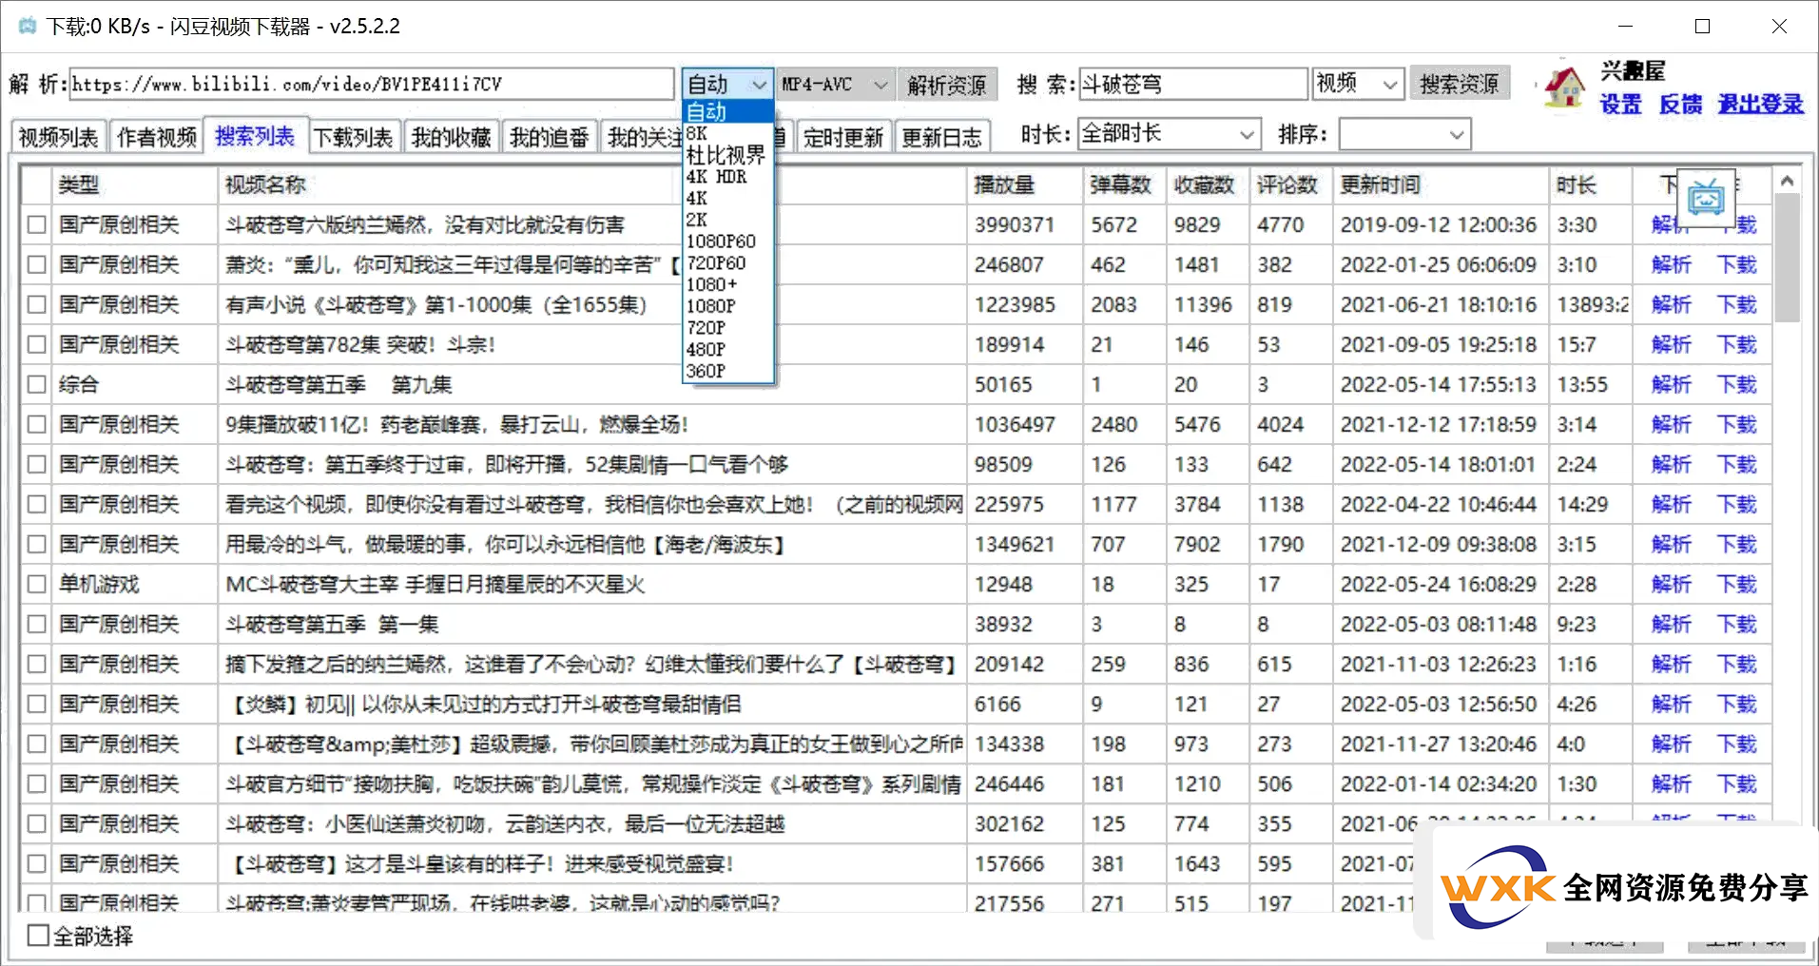Viewport: 1819px width, 966px height.
Task: Switch to the 下载列表 tab
Action: click(x=353, y=138)
